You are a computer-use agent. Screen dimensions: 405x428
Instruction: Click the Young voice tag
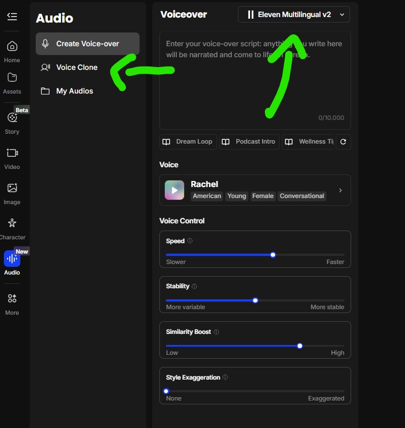tap(237, 196)
